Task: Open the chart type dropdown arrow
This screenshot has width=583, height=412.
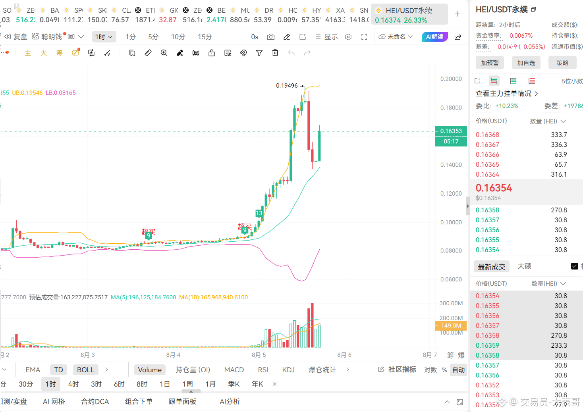Action: click(81, 37)
